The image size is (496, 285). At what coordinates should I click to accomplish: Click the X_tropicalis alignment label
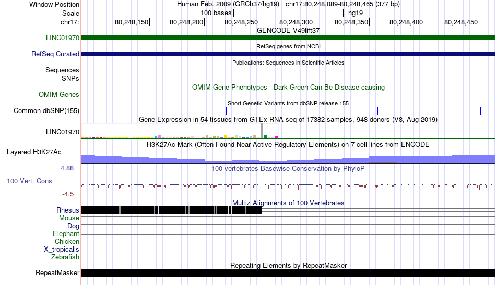61,250
